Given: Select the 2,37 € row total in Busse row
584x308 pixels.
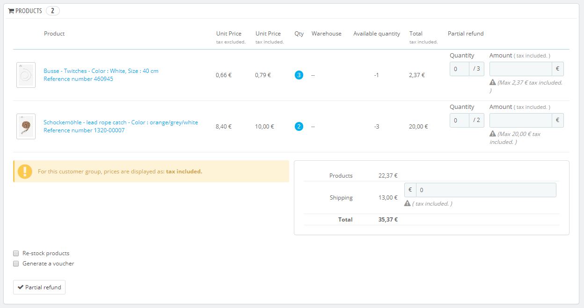Looking at the screenshot, I should (417, 75).
